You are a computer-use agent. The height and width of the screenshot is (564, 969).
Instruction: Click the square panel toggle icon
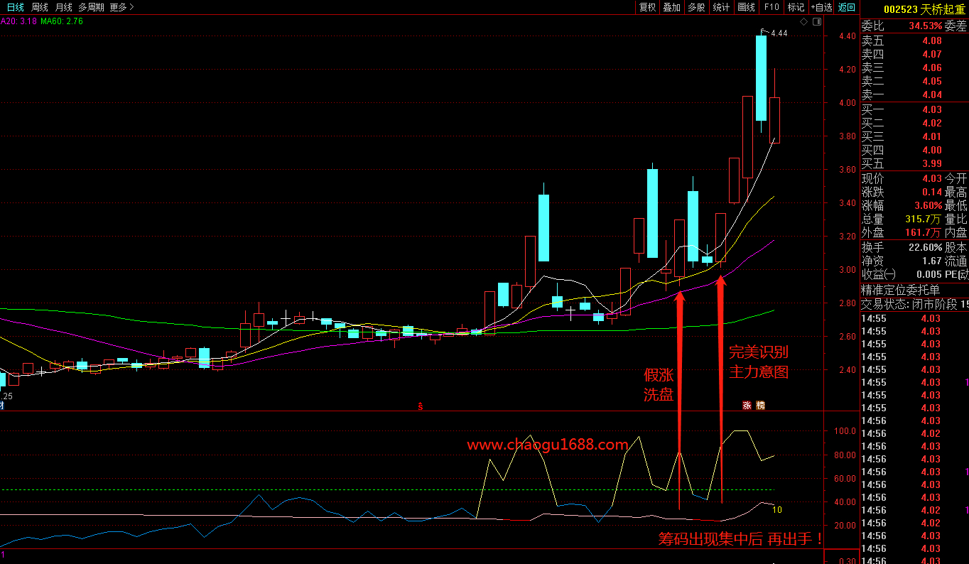817,22
